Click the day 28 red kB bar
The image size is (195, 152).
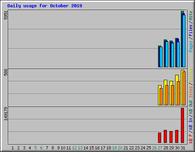pos(165,136)
